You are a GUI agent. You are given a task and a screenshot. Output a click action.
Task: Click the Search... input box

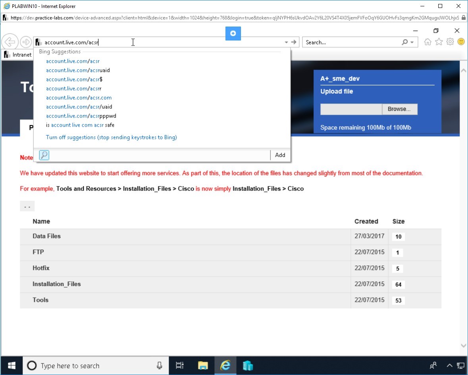(352, 42)
